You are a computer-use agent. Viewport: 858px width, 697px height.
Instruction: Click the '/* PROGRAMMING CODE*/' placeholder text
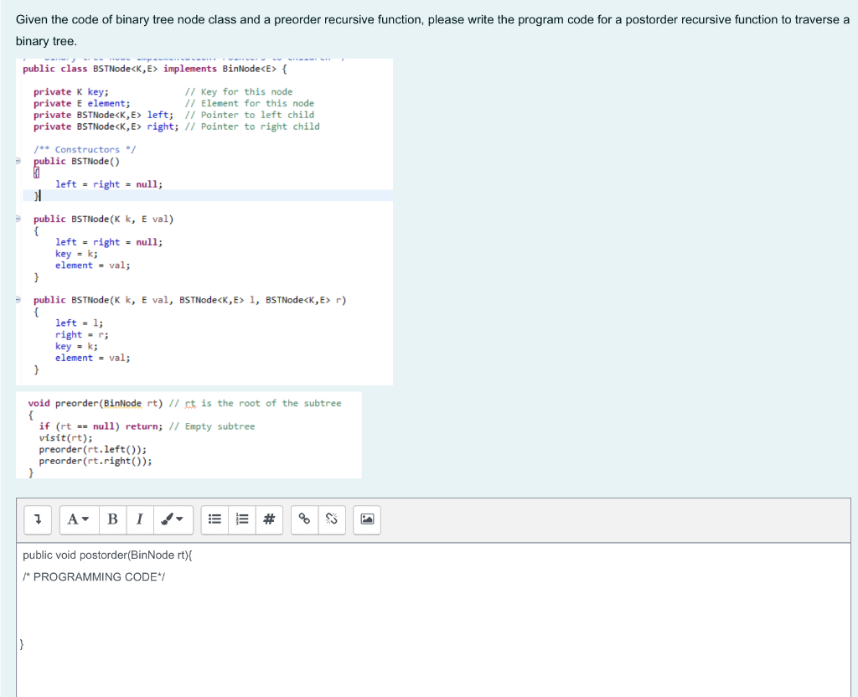(x=94, y=577)
